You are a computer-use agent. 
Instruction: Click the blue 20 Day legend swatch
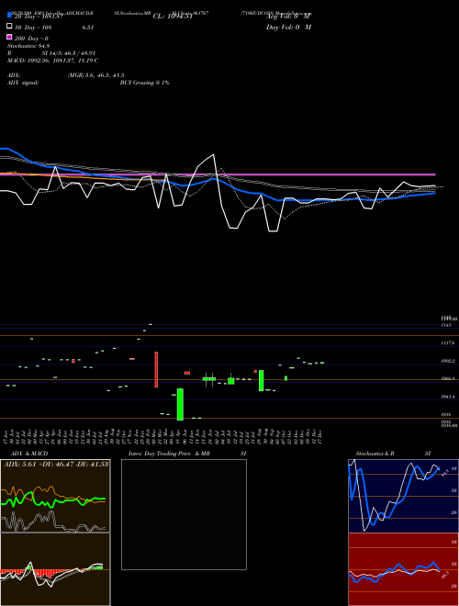point(9,16)
